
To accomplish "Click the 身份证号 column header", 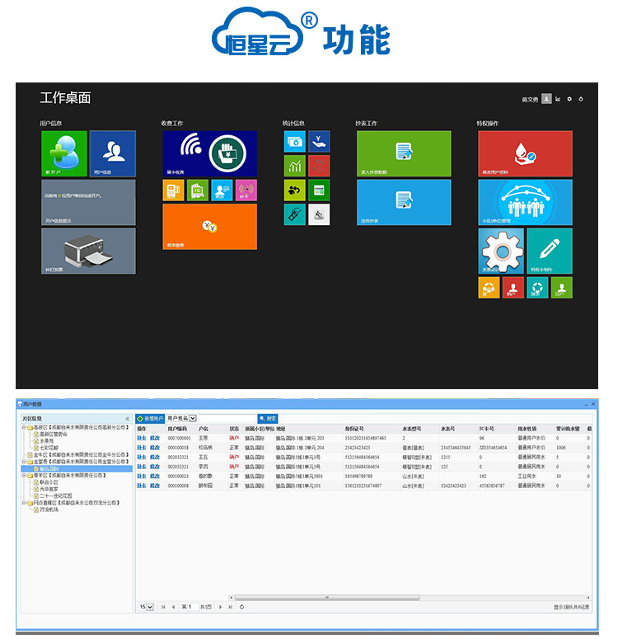I will point(354,429).
